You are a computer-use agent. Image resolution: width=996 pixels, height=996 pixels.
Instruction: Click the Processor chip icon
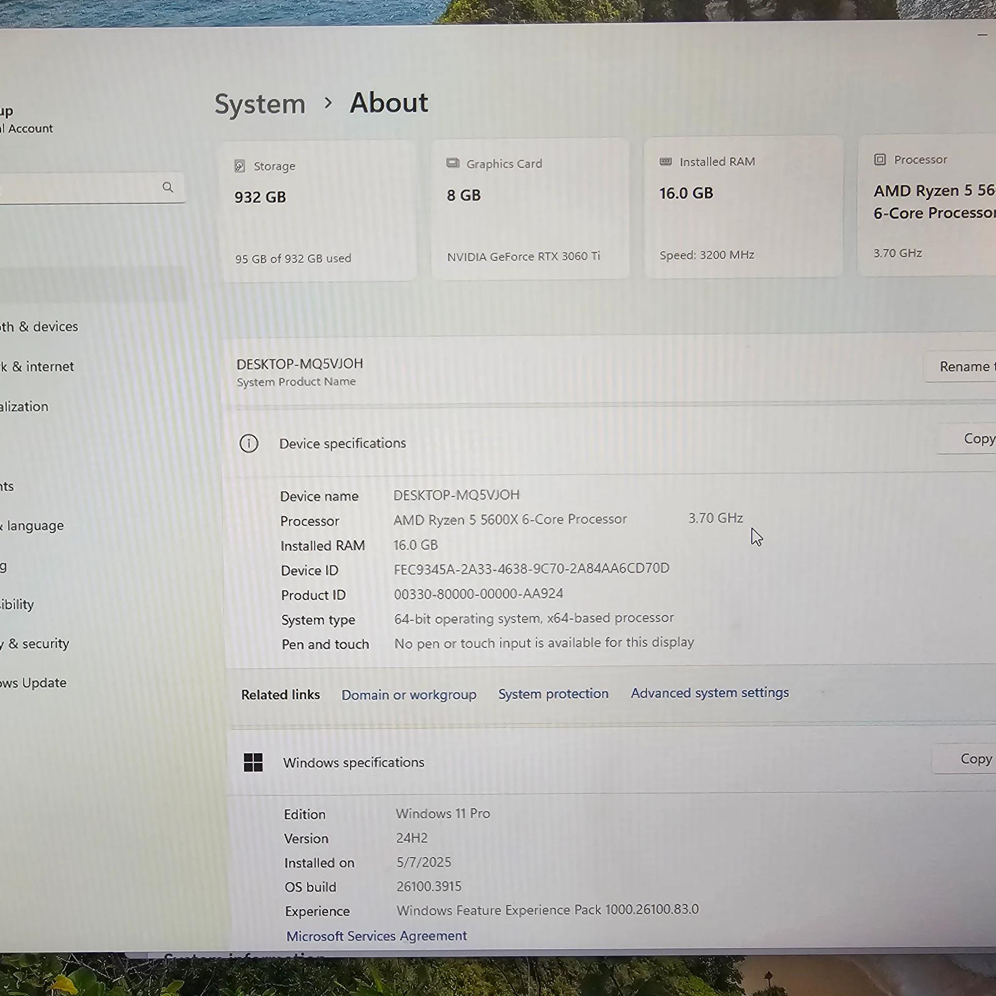(880, 160)
